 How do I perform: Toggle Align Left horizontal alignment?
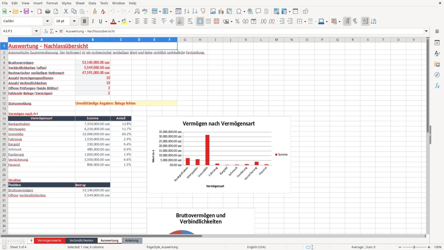(x=138, y=21)
